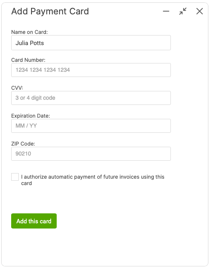Check the authorize automatic payment checkbox
This screenshot has width=210, height=268.
click(x=15, y=177)
